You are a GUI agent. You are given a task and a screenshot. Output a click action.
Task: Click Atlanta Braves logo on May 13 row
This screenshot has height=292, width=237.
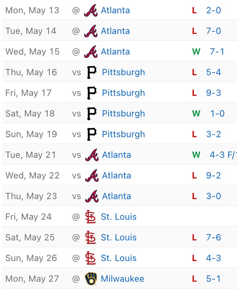[90, 10]
